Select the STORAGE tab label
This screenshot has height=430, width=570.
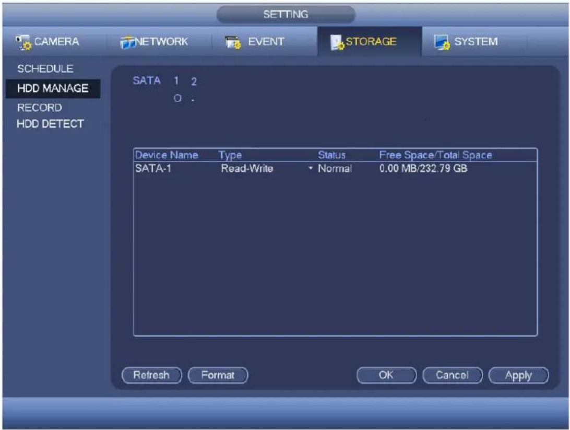click(371, 41)
